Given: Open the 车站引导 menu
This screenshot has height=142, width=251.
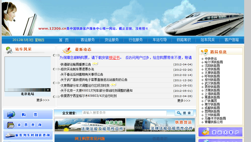Looking at the screenshot, I should pyautogui.click(x=160, y=40).
